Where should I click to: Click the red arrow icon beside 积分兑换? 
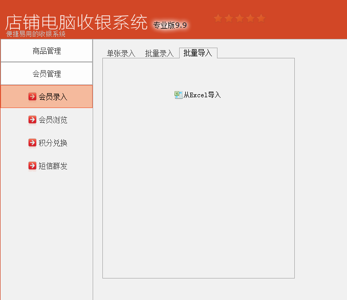(32, 143)
